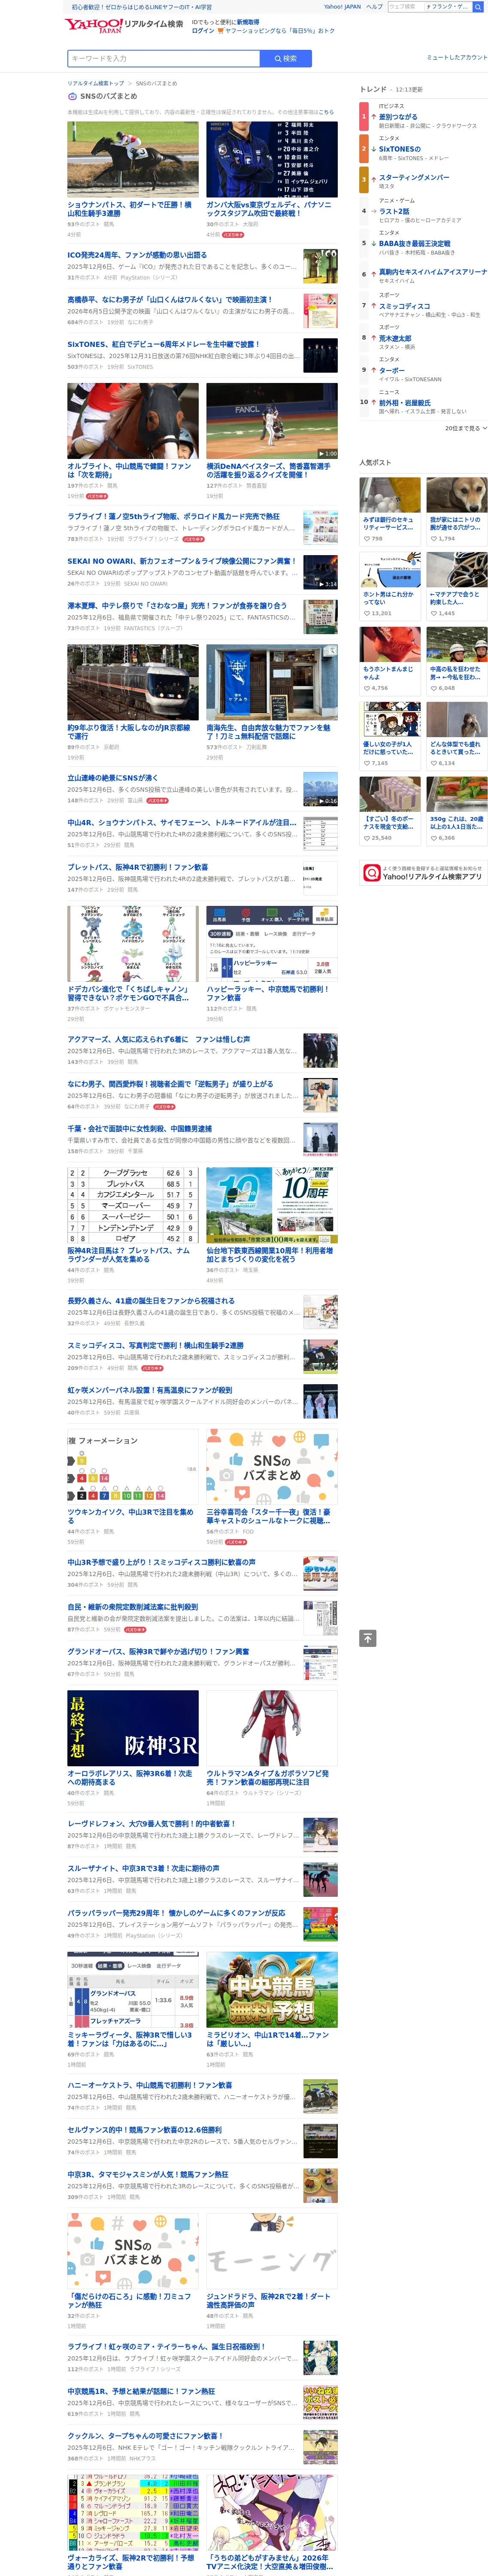The width and height of the screenshot is (488, 2576).
Task: Open the ツウキンカイソク 中山3R thumbnail
Action: pyautogui.click(x=133, y=1467)
